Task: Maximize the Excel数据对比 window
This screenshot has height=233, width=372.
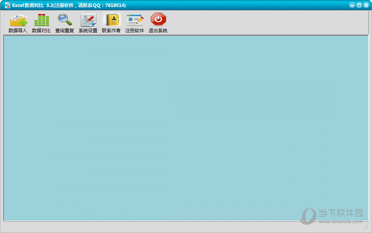Action: [x=359, y=5]
